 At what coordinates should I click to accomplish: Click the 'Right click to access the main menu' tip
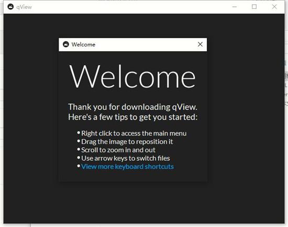(x=134, y=133)
